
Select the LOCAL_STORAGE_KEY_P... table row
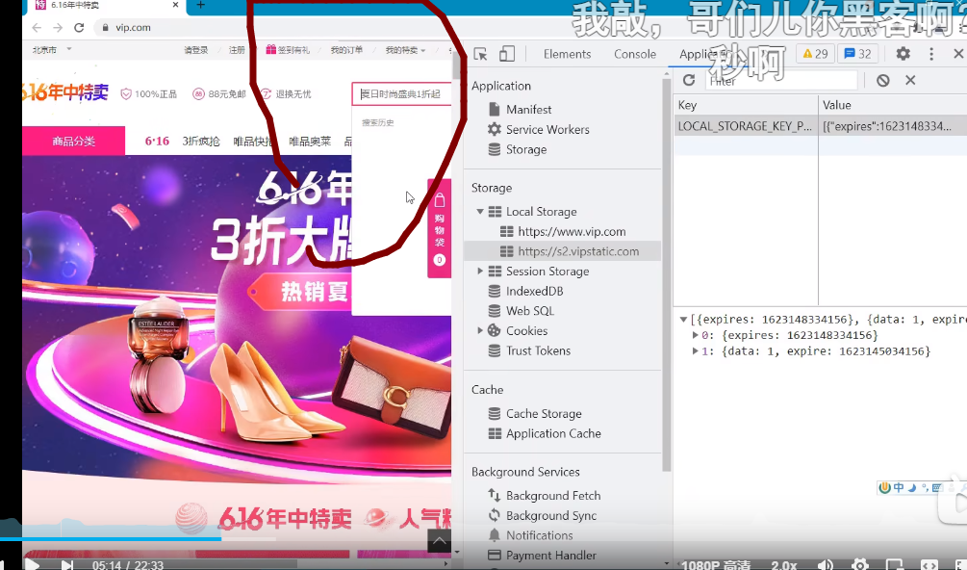point(820,126)
